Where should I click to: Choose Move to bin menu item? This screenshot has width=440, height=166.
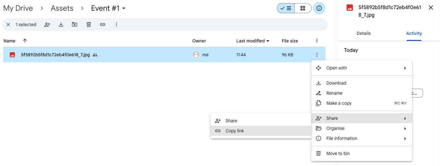(x=362, y=153)
